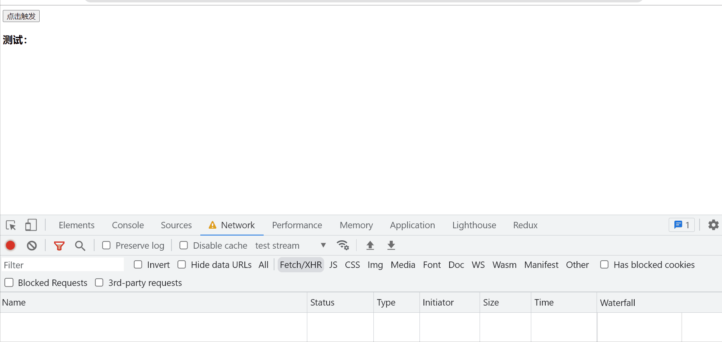Click the 点击触发 button
This screenshot has width=722, height=342.
click(21, 16)
